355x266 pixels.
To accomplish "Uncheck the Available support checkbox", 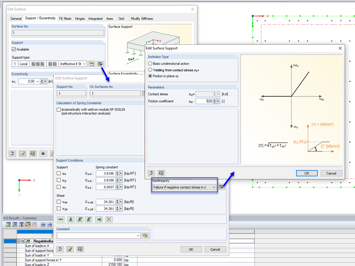I will click(14, 49).
